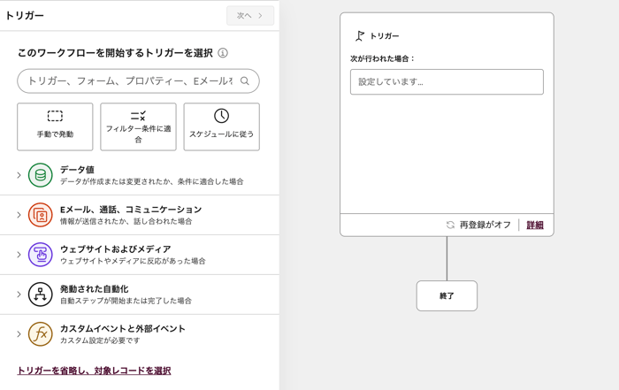
Task: Open the トリガーを省略し、対象レコードを選択 link
Action: 94,371
